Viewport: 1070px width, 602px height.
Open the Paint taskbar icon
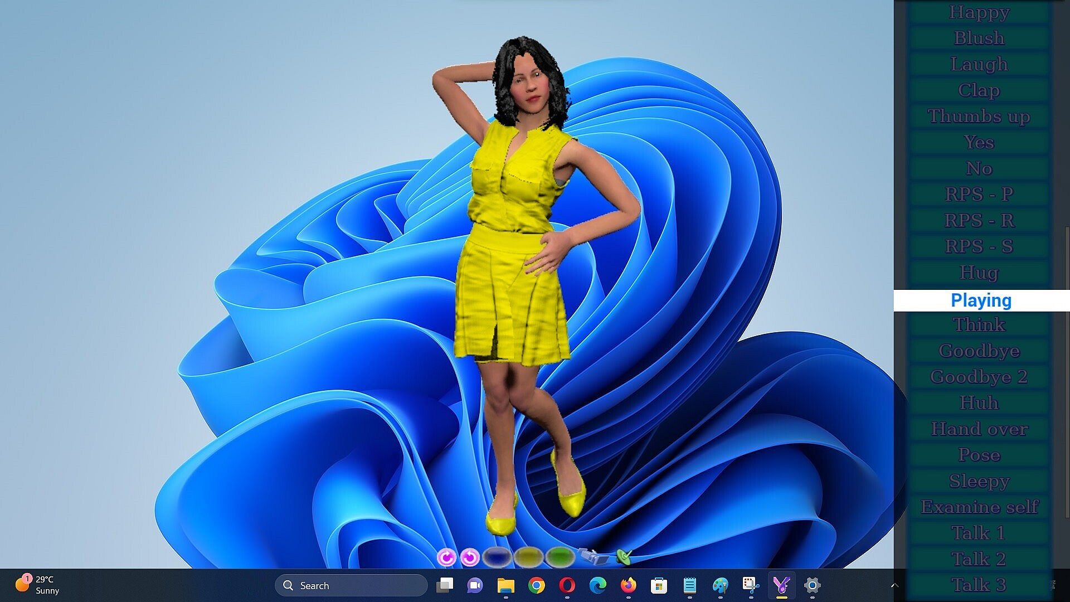tap(720, 585)
